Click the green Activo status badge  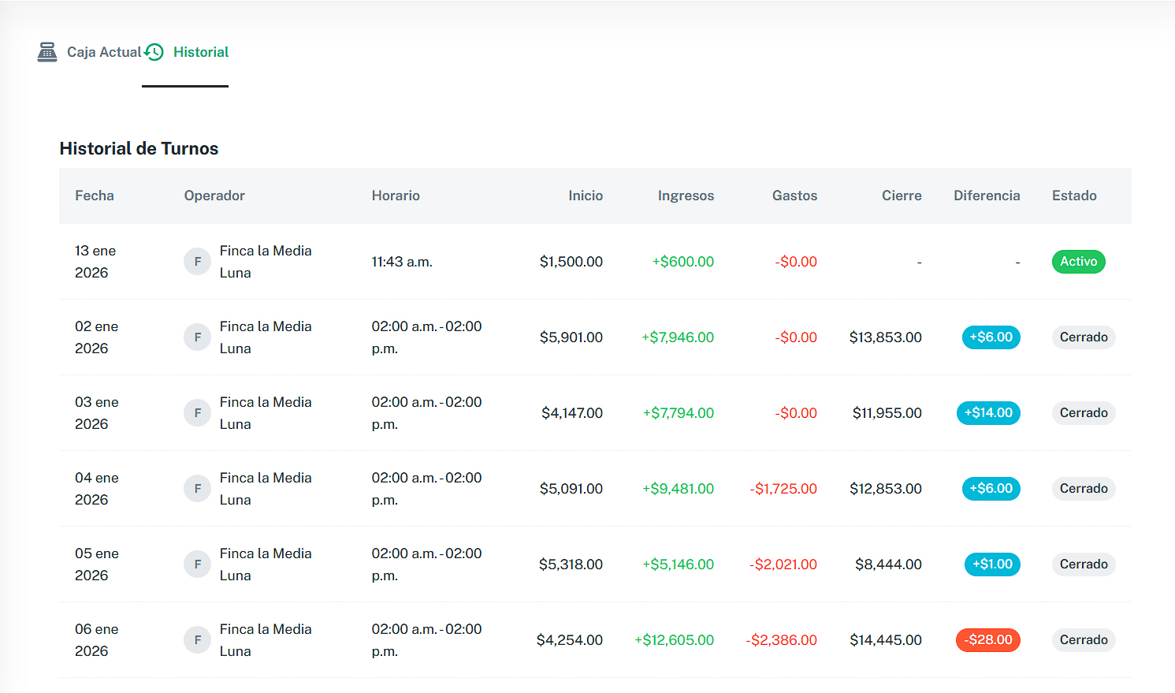(1078, 262)
